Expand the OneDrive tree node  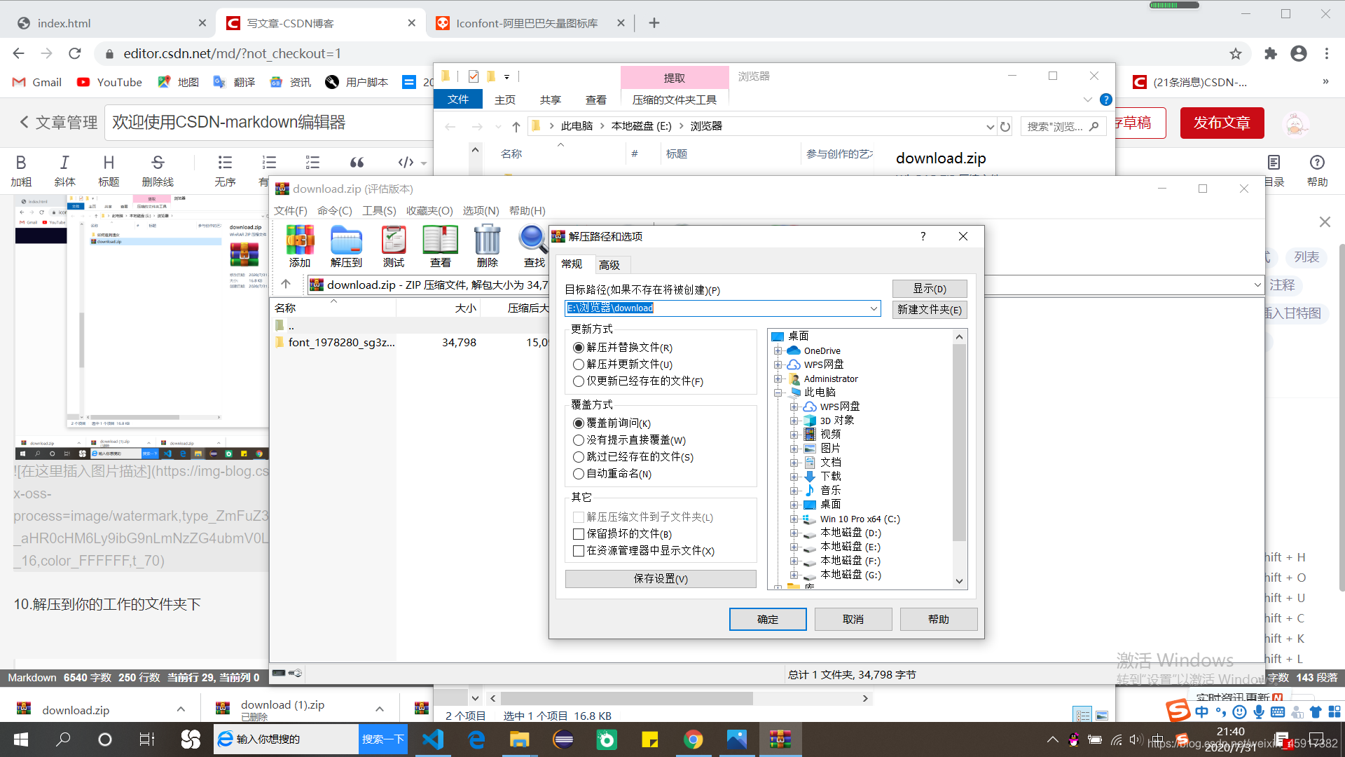coord(778,351)
